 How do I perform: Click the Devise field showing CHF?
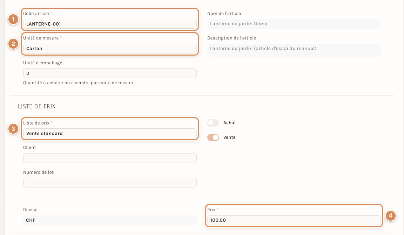(110, 220)
